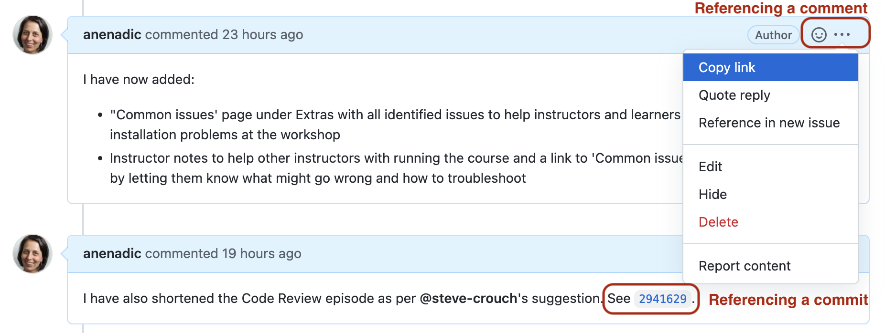Open the emoji reaction picker

[818, 34]
